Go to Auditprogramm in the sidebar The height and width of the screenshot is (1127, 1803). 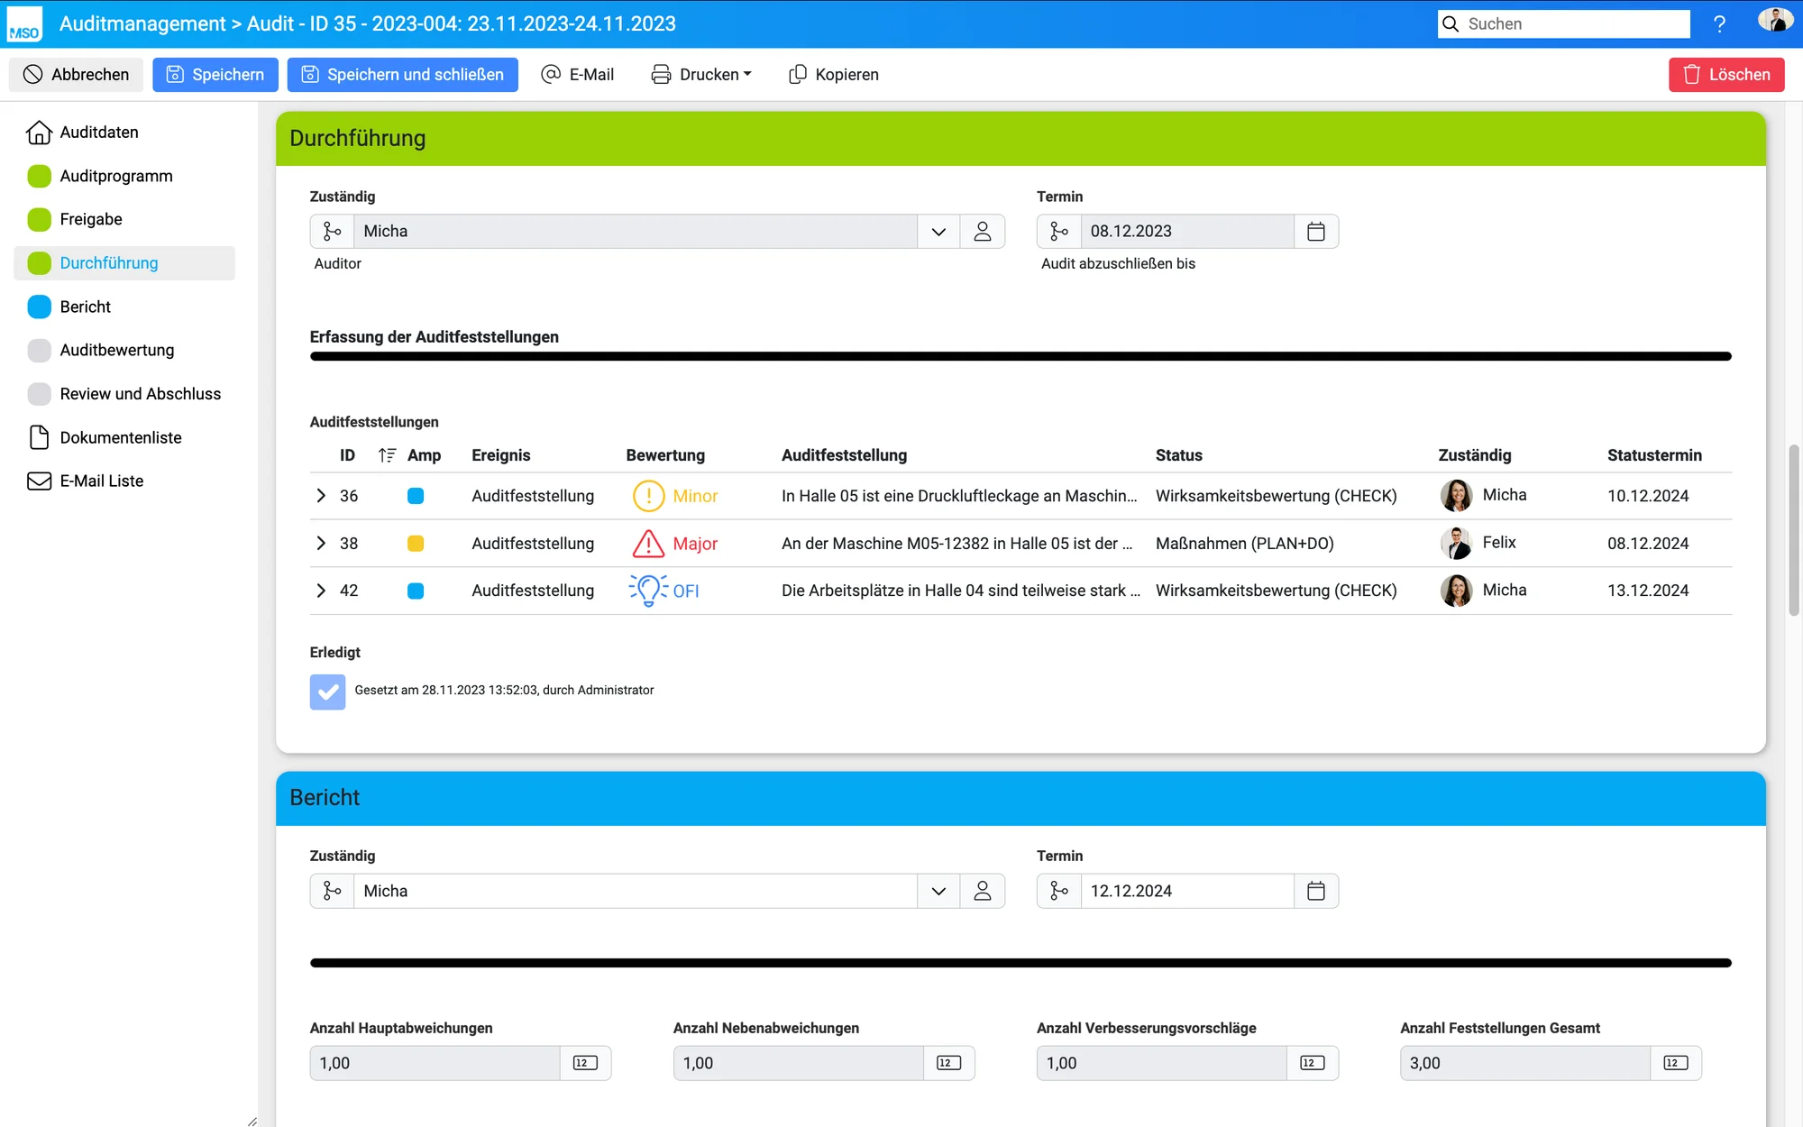click(x=124, y=176)
